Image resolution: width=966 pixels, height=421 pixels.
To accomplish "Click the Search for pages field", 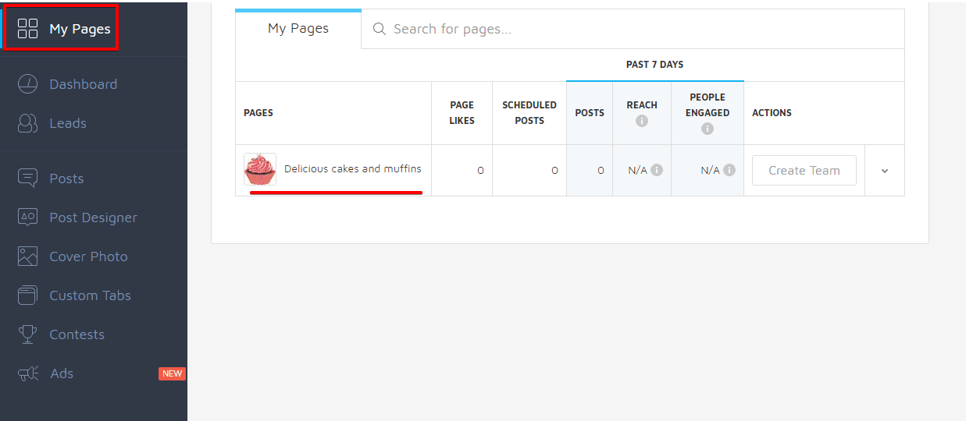I will click(633, 29).
